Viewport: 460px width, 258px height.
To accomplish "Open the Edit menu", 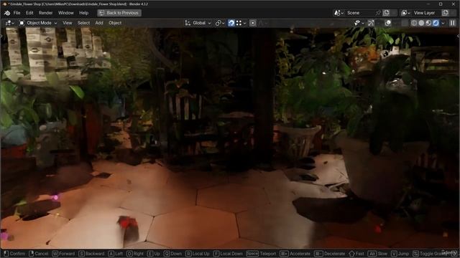I will click(x=29, y=13).
